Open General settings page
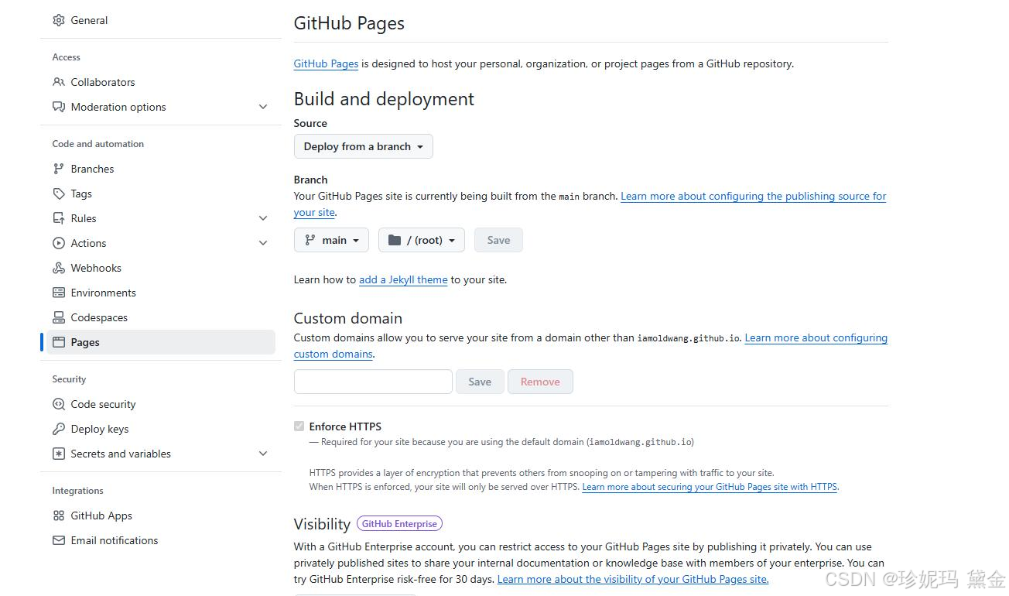 160,20
